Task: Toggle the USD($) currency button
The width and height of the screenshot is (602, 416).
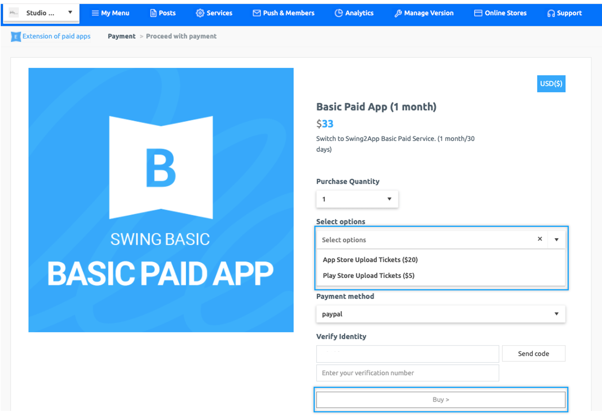Action: click(551, 84)
